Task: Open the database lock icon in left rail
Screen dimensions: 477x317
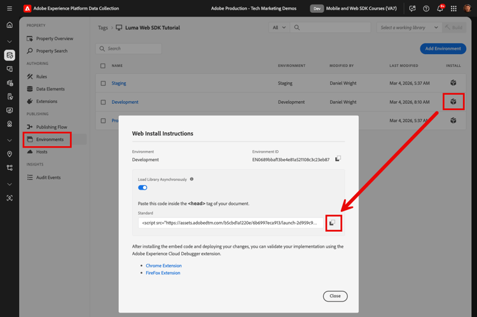Action: 10,83
